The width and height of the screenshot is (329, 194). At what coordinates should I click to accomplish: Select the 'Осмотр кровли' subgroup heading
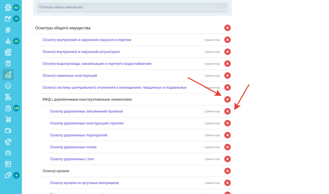(x=56, y=171)
